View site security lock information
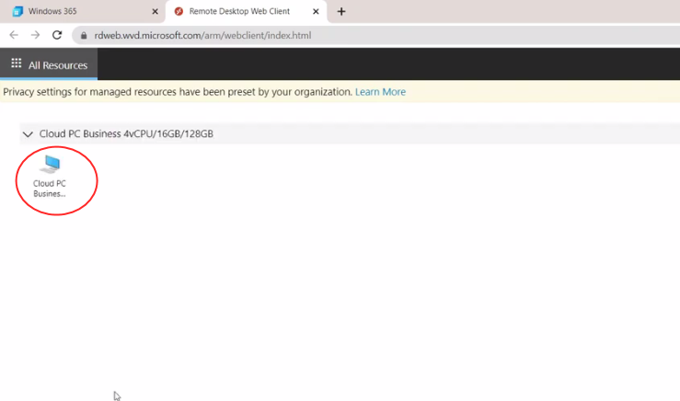 pyautogui.click(x=84, y=36)
